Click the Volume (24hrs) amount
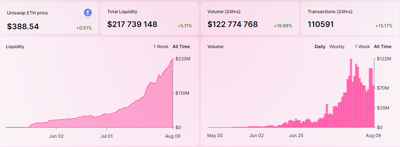This screenshot has height=147, width=400. coord(233,24)
